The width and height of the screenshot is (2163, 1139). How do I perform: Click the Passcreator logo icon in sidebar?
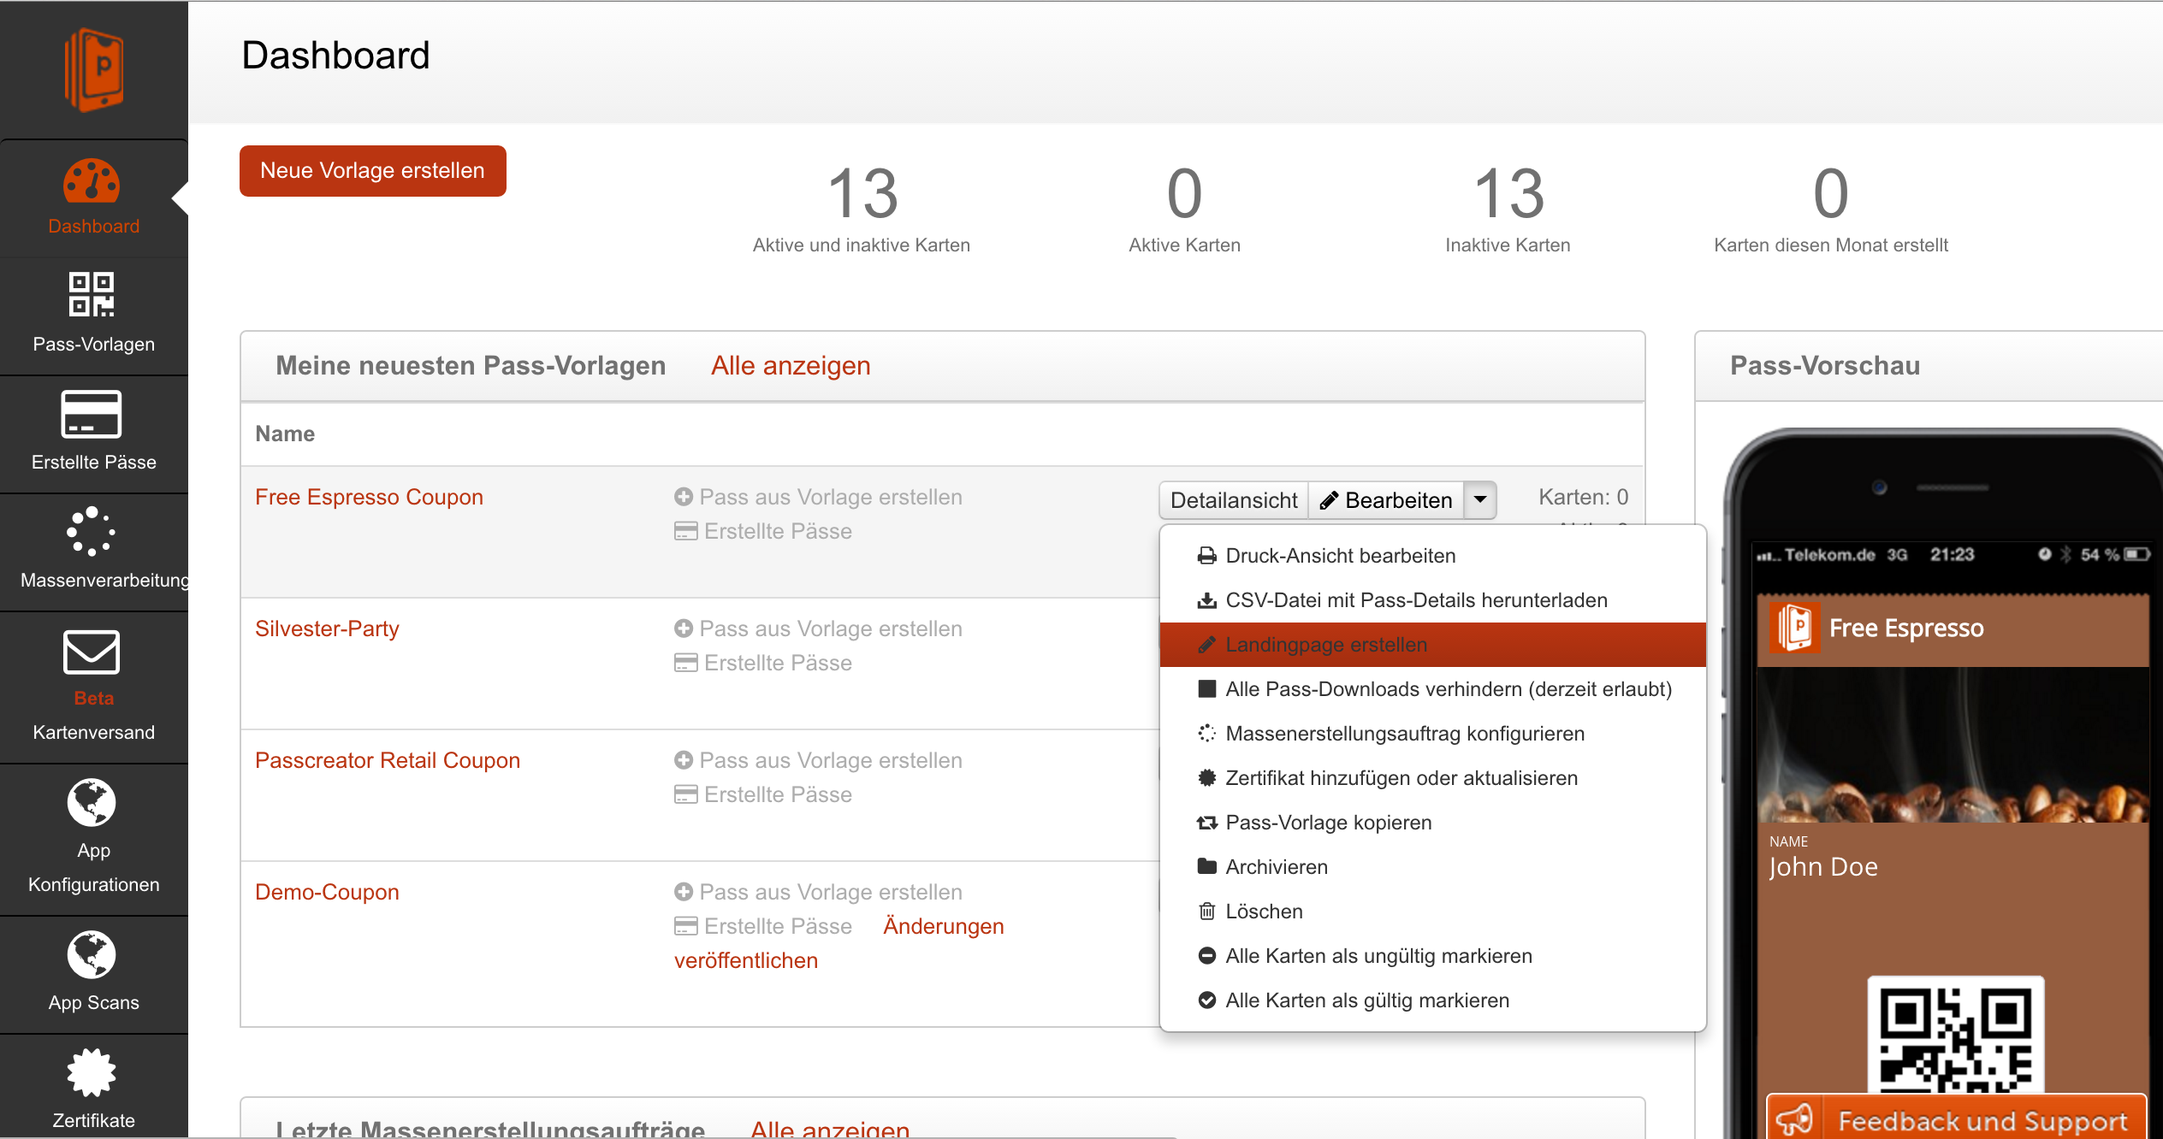coord(94,69)
